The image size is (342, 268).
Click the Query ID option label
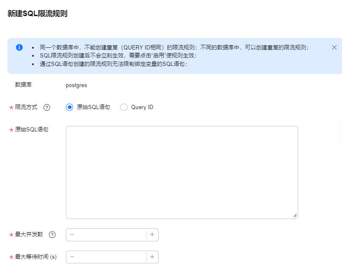click(x=142, y=107)
